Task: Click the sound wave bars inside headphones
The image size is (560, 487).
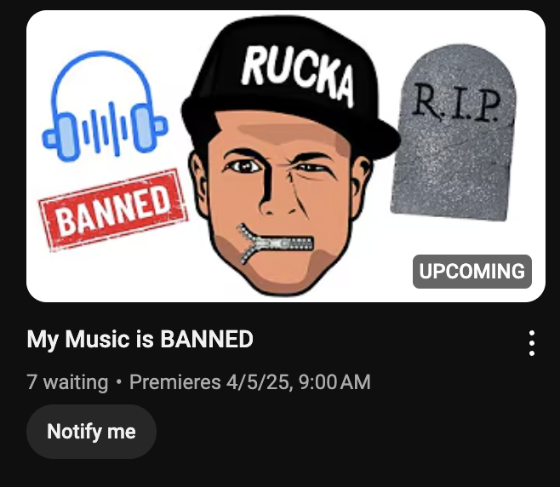Action: pos(105,129)
